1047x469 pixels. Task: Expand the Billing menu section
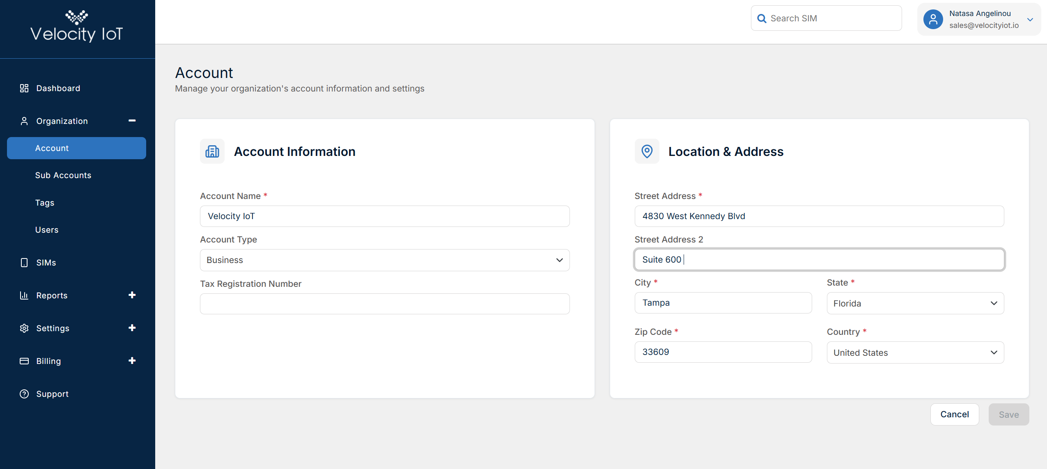132,361
